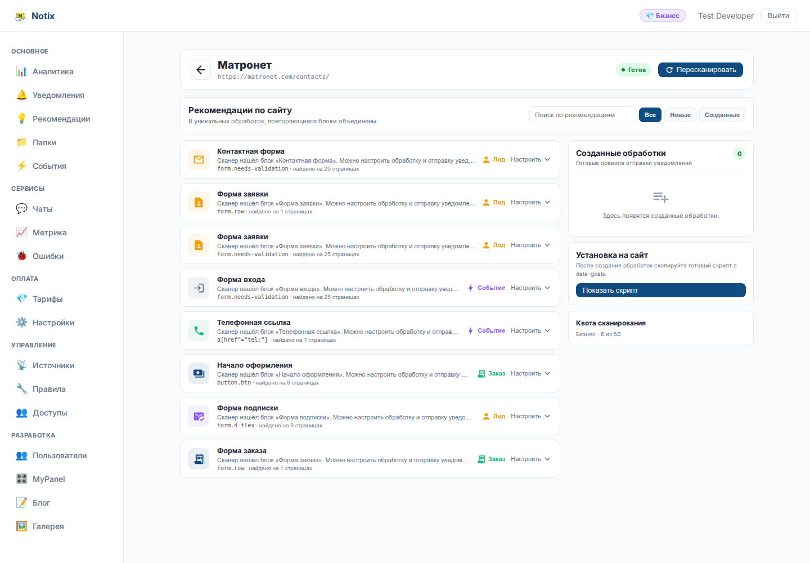Click the gear icon for Настройки
Viewport: 810px width, 563px height.
pos(21,323)
